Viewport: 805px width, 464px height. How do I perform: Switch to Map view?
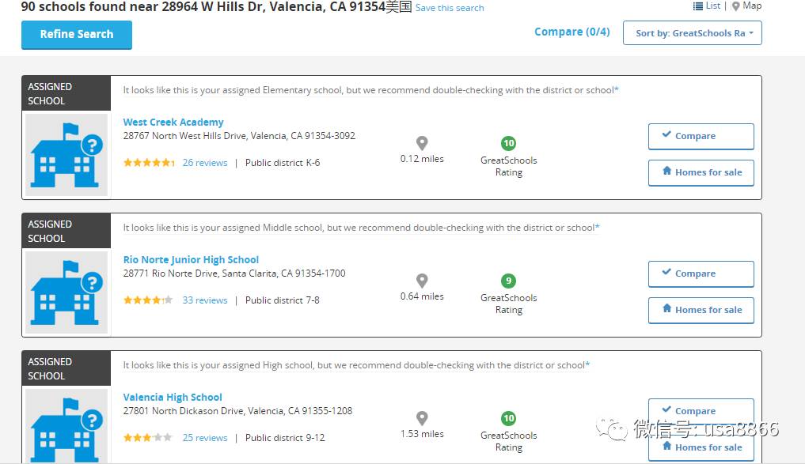746,6
